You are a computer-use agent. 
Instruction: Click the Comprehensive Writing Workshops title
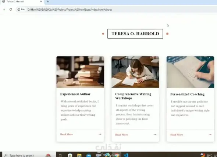point(133,96)
